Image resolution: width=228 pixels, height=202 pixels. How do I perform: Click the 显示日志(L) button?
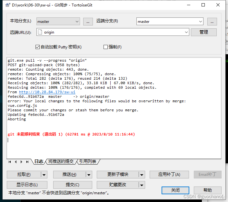click(x=27, y=185)
